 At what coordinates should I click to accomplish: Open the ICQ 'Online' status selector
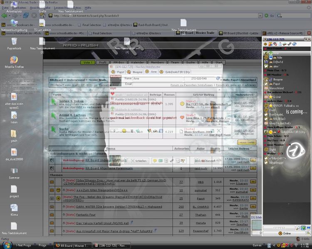285,233
